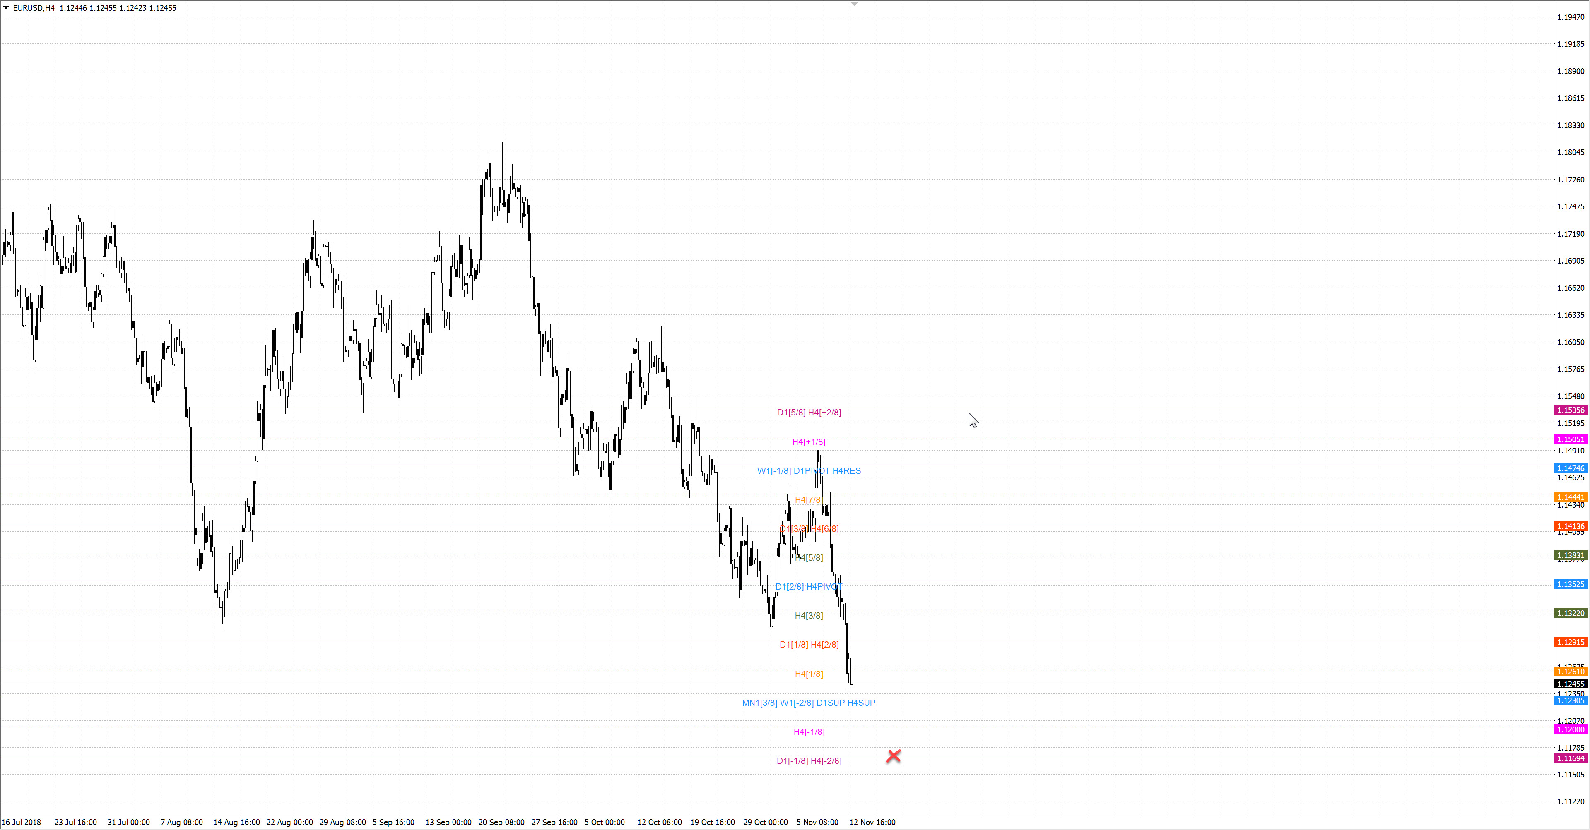Screen dimensions: 1590x830
Task: Click the red X marker on the chart
Action: tap(893, 756)
